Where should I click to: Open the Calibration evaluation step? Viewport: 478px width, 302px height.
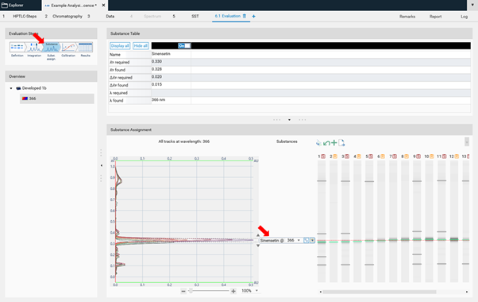[x=68, y=47]
